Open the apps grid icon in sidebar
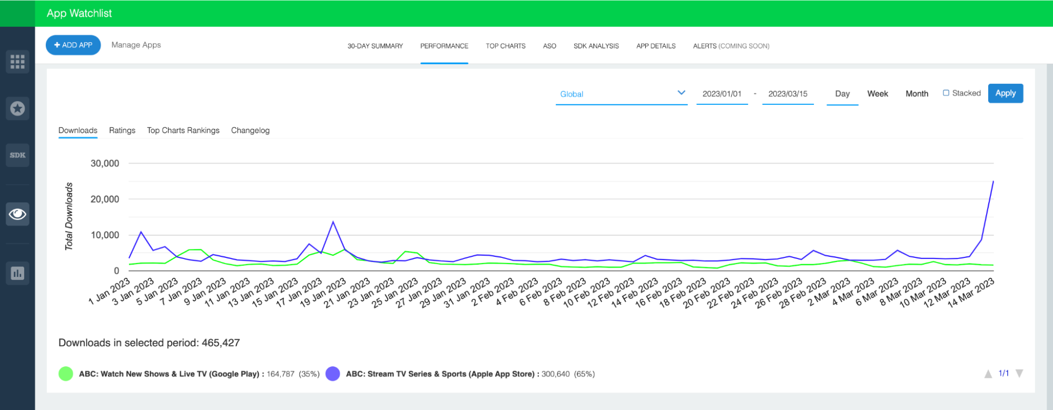Viewport: 1053px width, 410px height. click(17, 62)
